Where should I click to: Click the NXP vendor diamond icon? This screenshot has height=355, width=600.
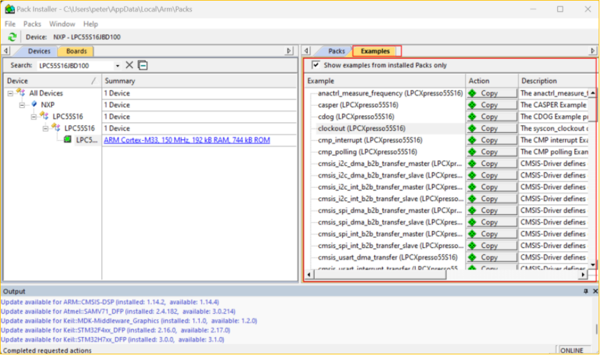[34, 105]
